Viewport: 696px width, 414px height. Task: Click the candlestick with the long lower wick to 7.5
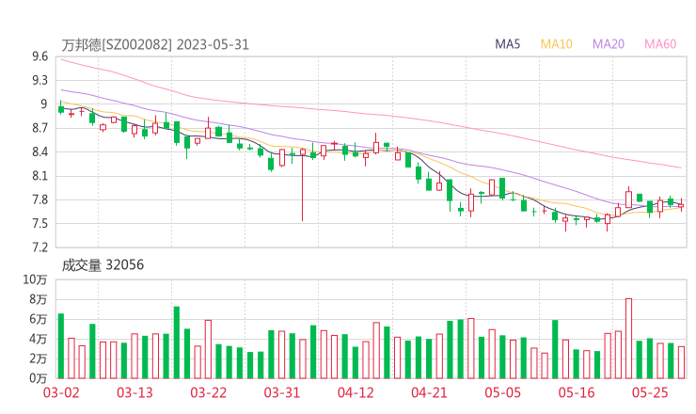tap(303, 184)
